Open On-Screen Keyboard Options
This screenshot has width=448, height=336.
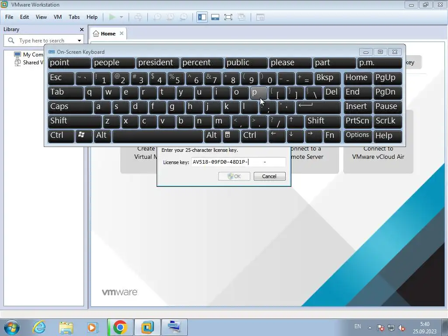358,136
